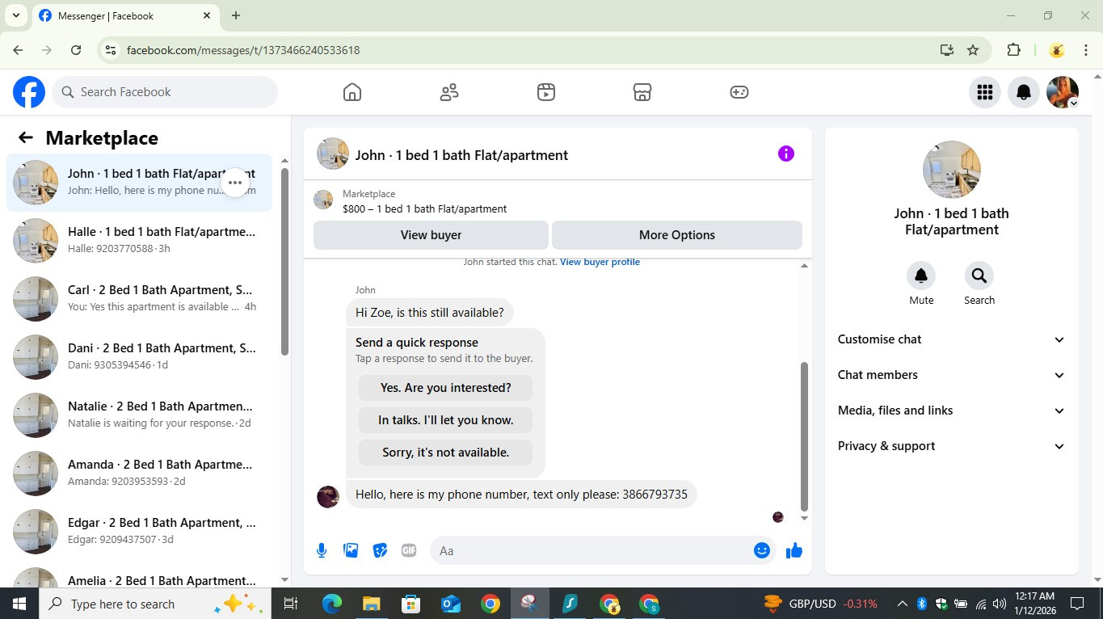
Task: Click the GBP/USD taskbar widget
Action: (x=820, y=604)
